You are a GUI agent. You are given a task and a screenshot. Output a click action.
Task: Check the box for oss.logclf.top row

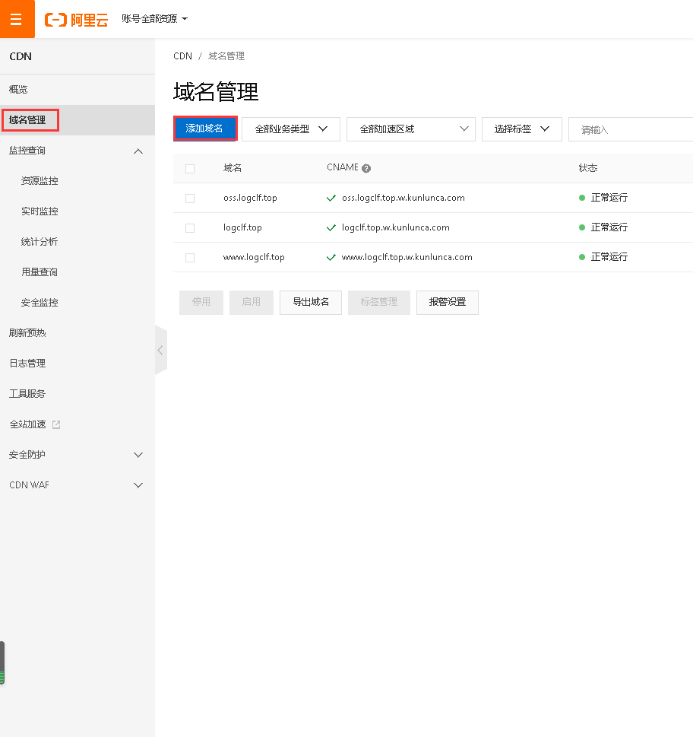[190, 199]
